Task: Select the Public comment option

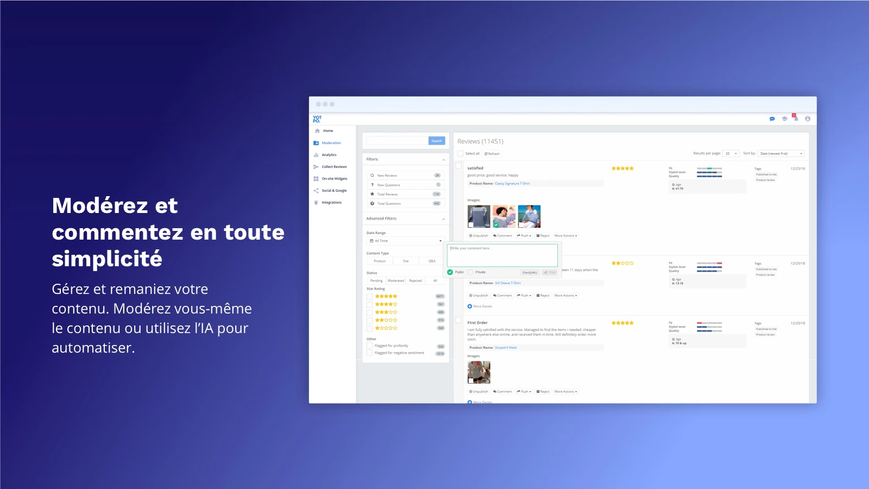Action: point(450,272)
